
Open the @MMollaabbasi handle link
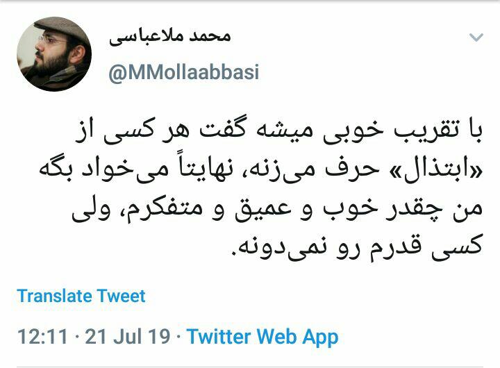(x=183, y=72)
